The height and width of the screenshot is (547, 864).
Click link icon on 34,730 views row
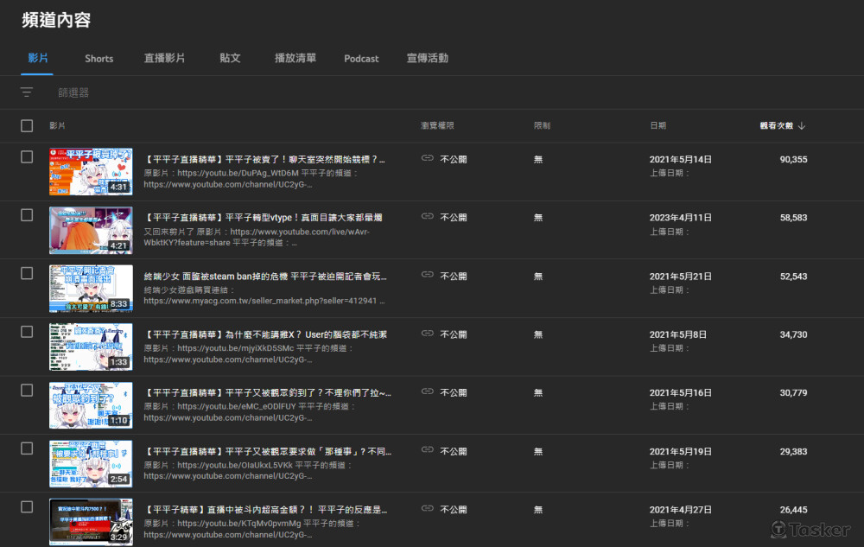[427, 334]
